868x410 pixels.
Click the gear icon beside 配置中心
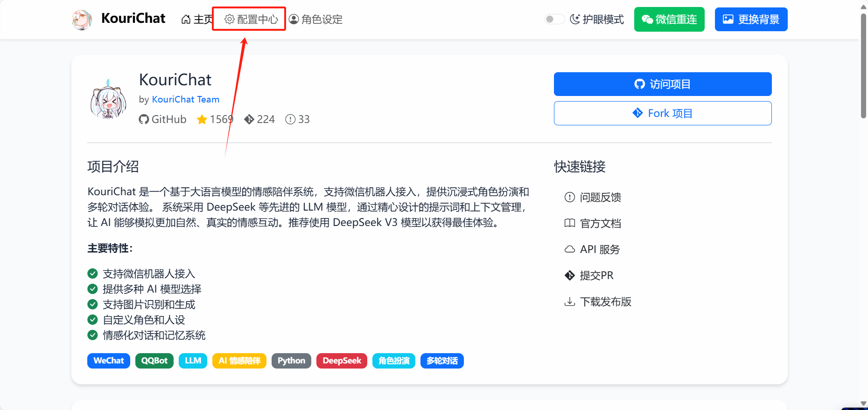pyautogui.click(x=230, y=19)
